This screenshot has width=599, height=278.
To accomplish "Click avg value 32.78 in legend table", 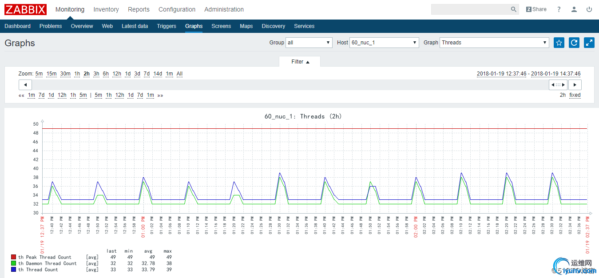I will 148,263.
